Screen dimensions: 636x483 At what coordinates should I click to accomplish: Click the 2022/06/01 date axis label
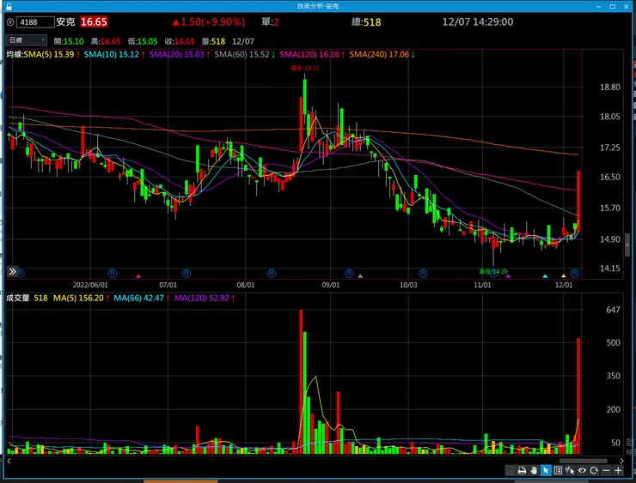click(x=90, y=285)
